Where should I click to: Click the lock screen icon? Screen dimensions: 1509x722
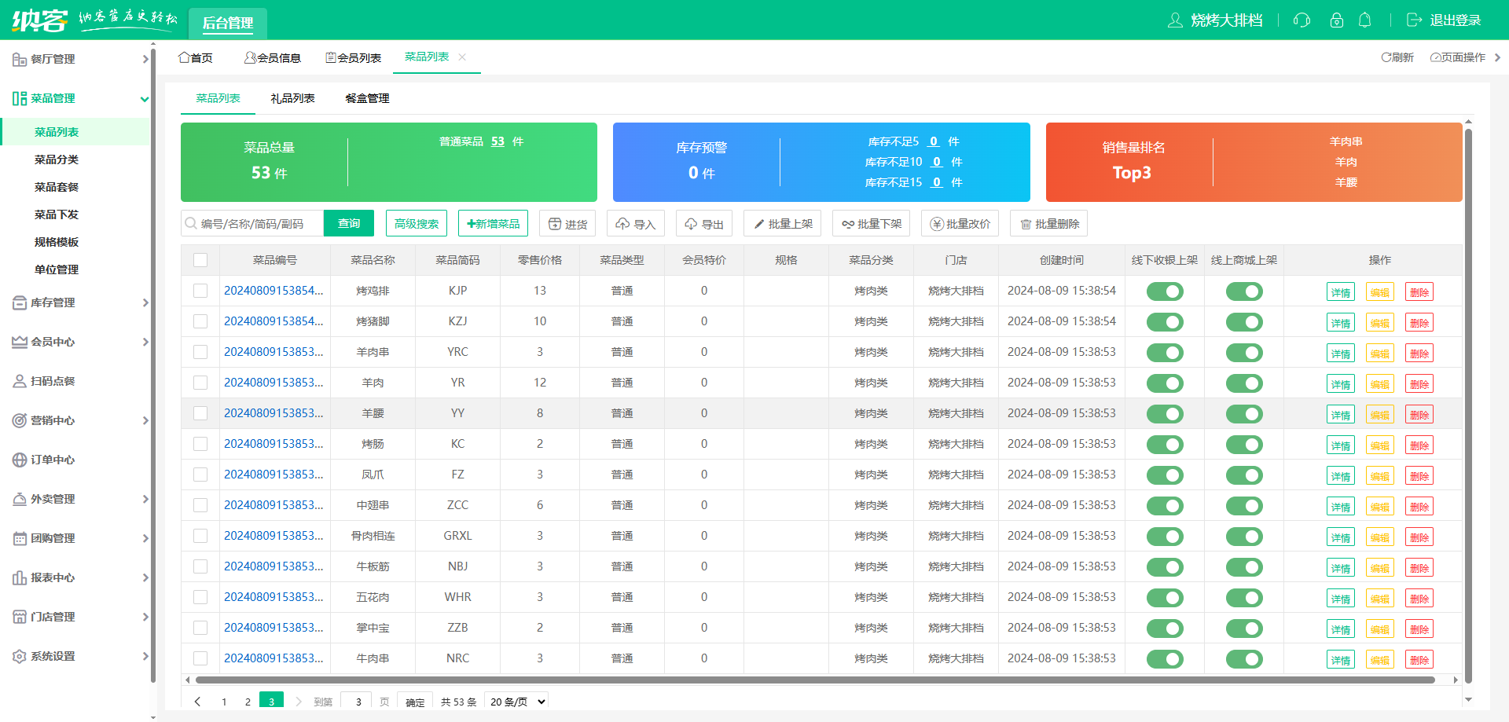(1336, 20)
